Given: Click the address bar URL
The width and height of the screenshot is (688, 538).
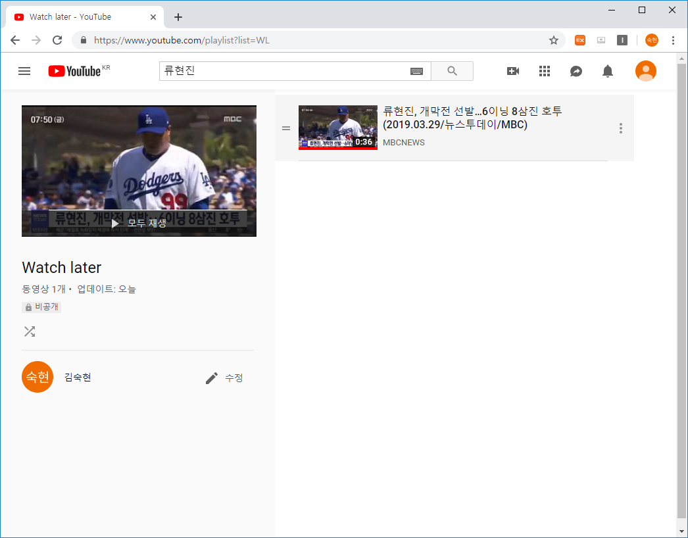Looking at the screenshot, I should [x=182, y=40].
